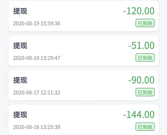Click the -90.00 amount text
Screen dimensions: 167x135
tap(141, 80)
